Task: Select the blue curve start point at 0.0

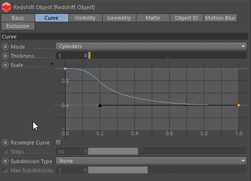Action: click(65, 68)
